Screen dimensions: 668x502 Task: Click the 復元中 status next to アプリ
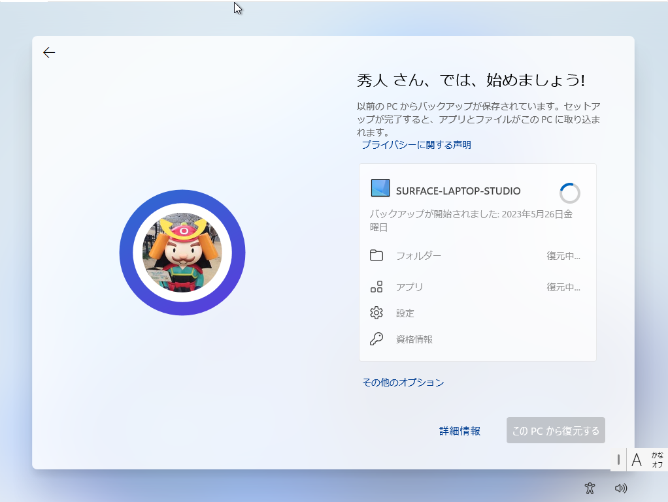tap(563, 287)
